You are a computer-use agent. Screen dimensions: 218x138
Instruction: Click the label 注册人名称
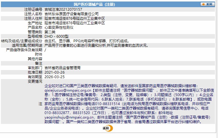point(33,14)
